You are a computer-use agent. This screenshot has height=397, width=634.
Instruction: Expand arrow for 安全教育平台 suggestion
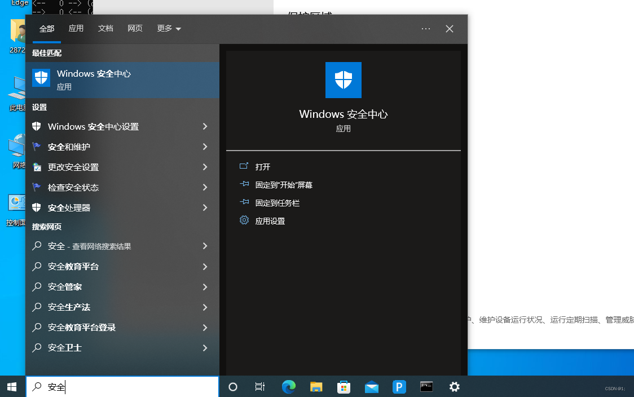(205, 267)
